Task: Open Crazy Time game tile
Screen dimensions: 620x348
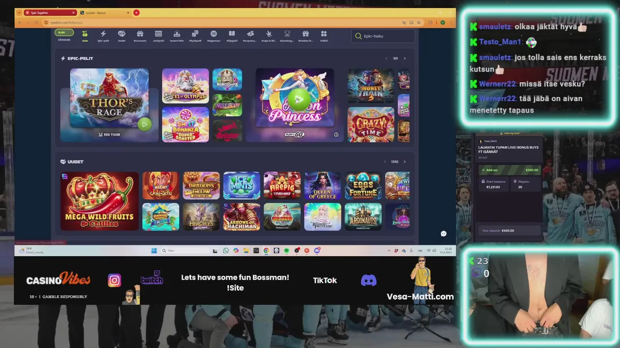Action: (x=371, y=125)
